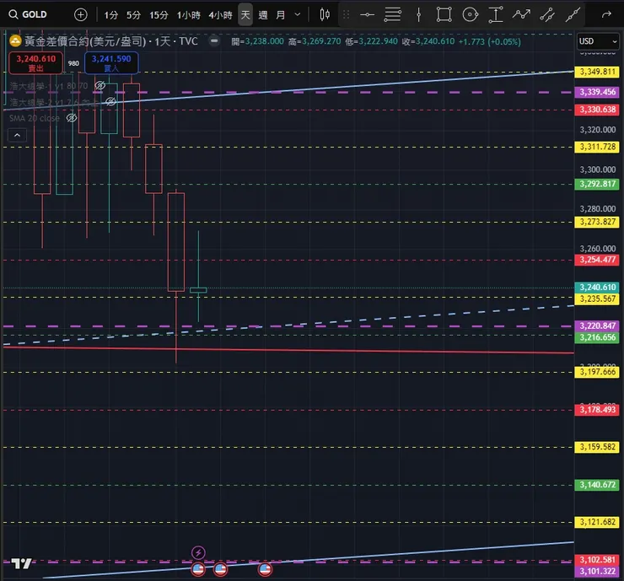Click the gold symbol logo icon

[x=15, y=41]
